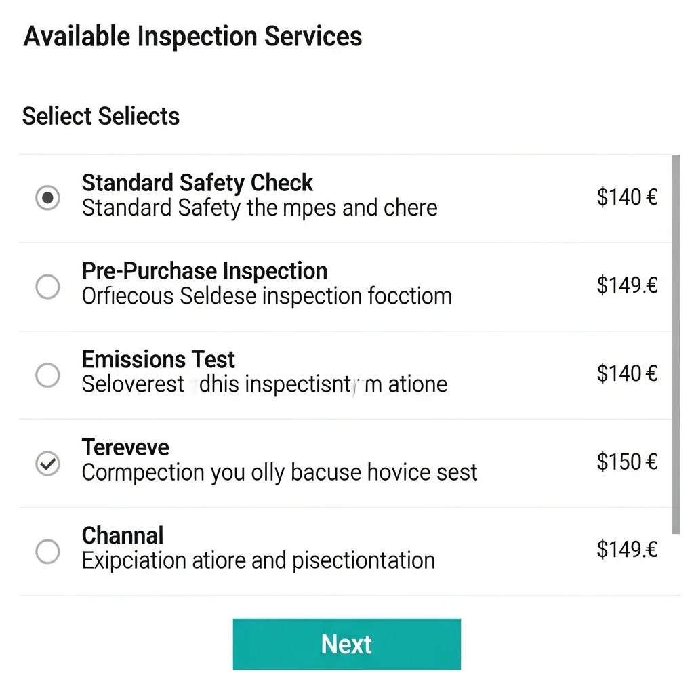
Task: Click the Emissions Test $140 € price
Action: [627, 373]
